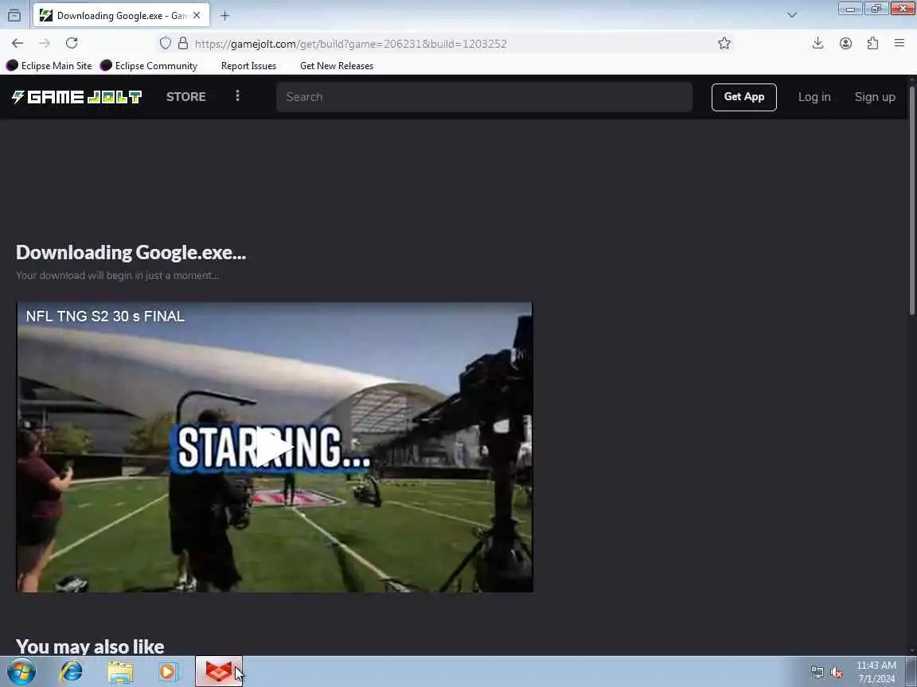The width and height of the screenshot is (917, 687).
Task: Bookmark this page with the star icon
Action: coord(724,43)
